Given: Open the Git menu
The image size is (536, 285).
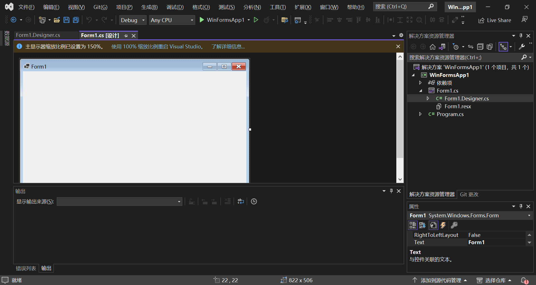Looking at the screenshot, I should pyautogui.click(x=100, y=7).
